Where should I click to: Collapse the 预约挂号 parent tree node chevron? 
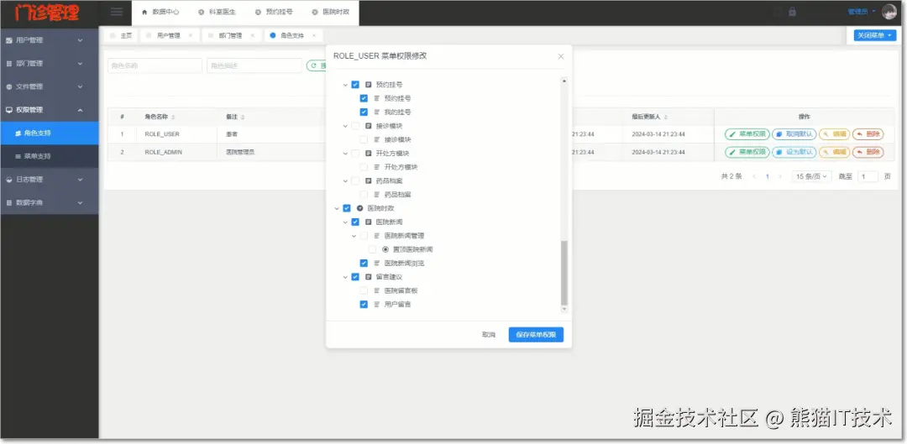pyautogui.click(x=345, y=85)
